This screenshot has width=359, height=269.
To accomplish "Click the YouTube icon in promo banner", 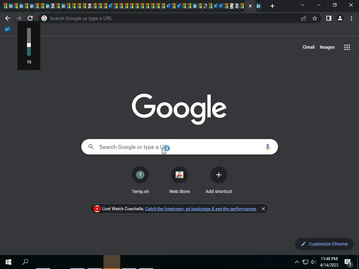I will pos(97,209).
